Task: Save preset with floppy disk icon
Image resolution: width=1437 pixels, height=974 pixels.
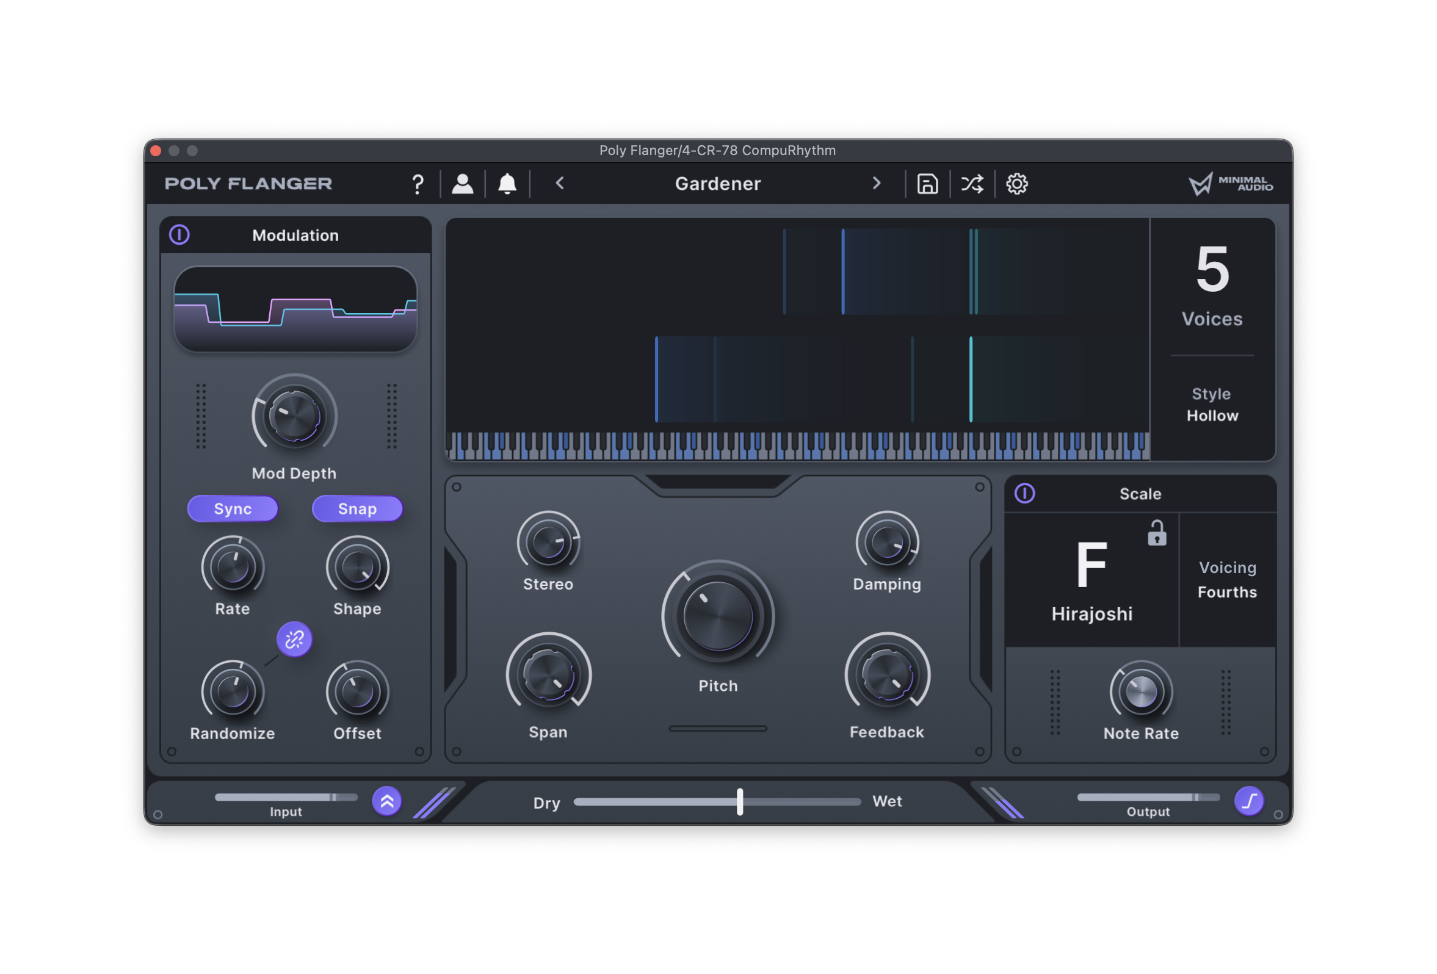Action: [927, 184]
